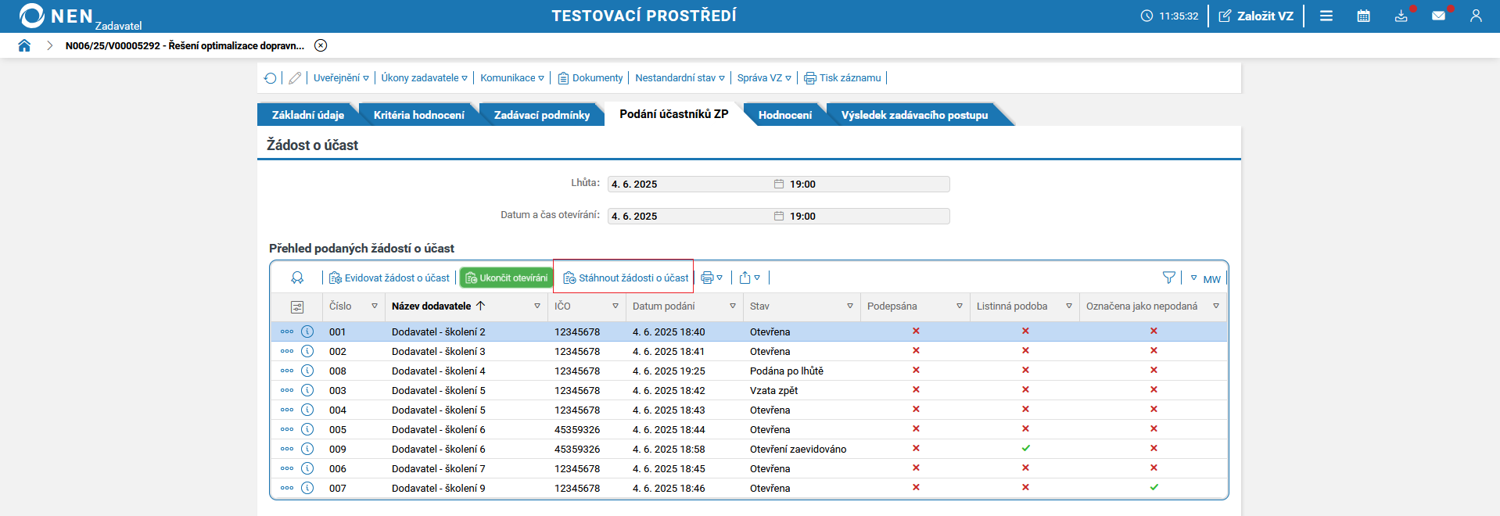Viewport: 1500px width, 516px height.
Task: Open the calendar icon in header
Action: (x=1364, y=16)
